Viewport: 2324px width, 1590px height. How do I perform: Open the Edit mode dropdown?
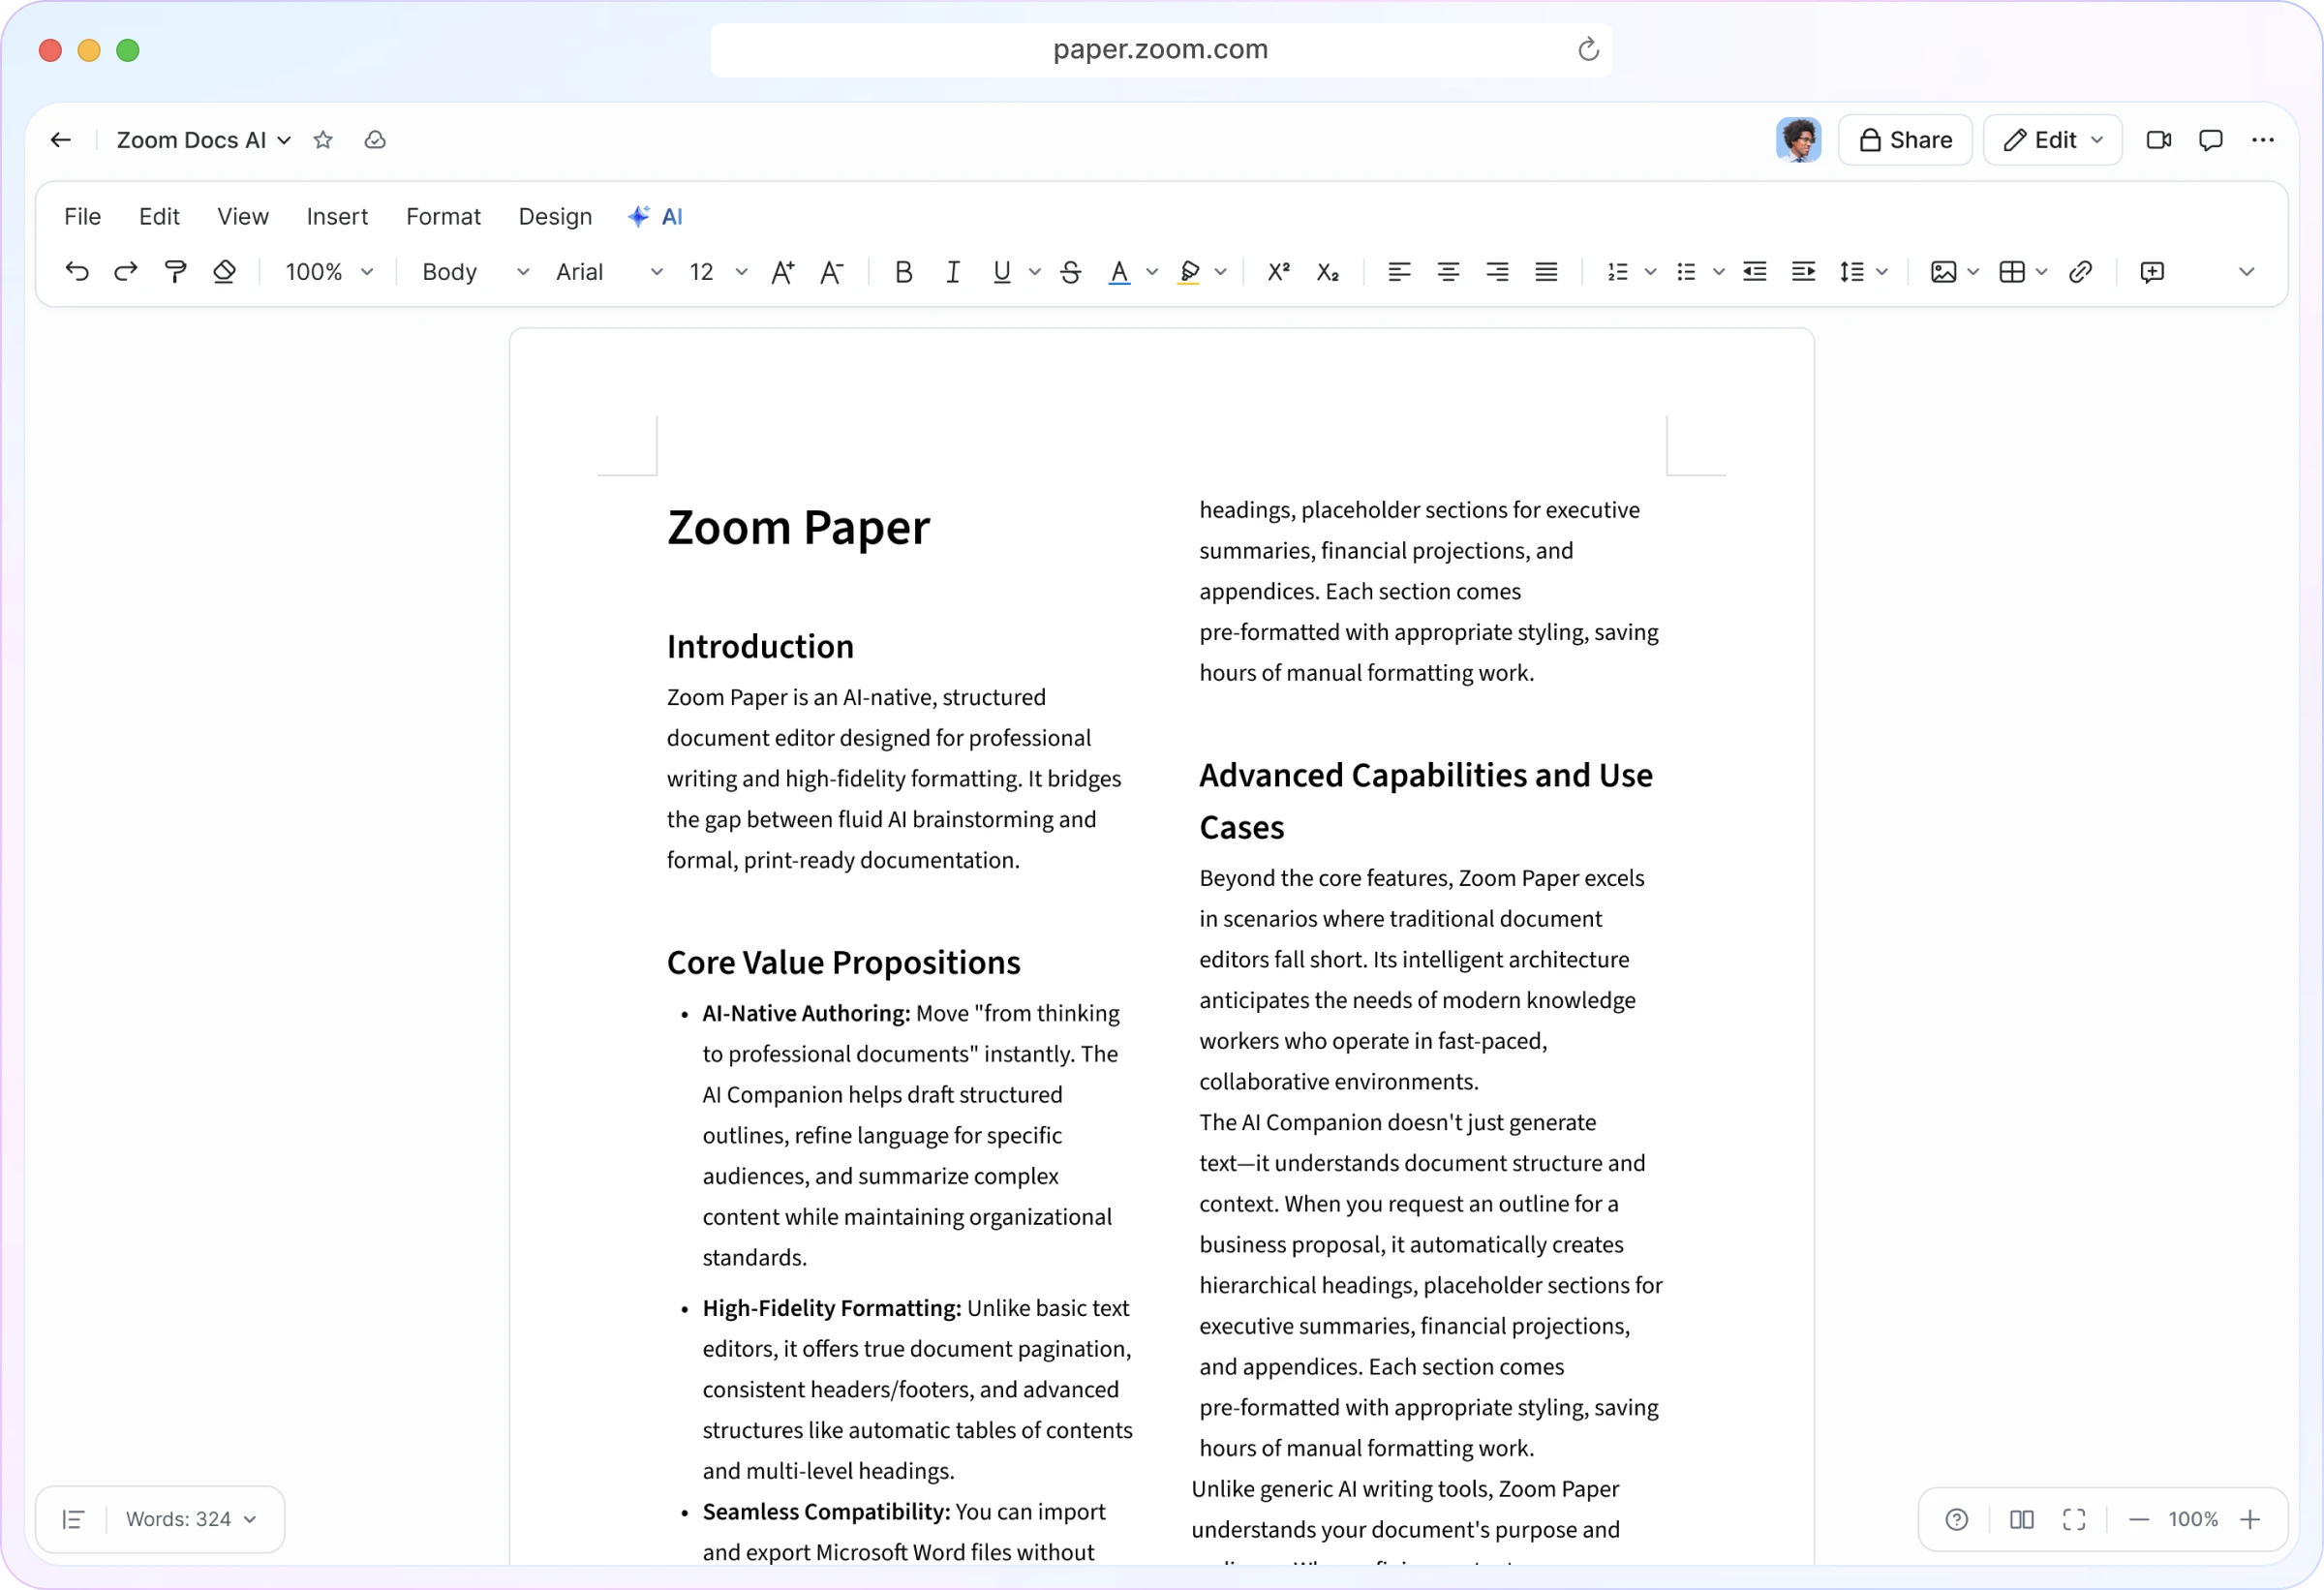click(x=2053, y=140)
